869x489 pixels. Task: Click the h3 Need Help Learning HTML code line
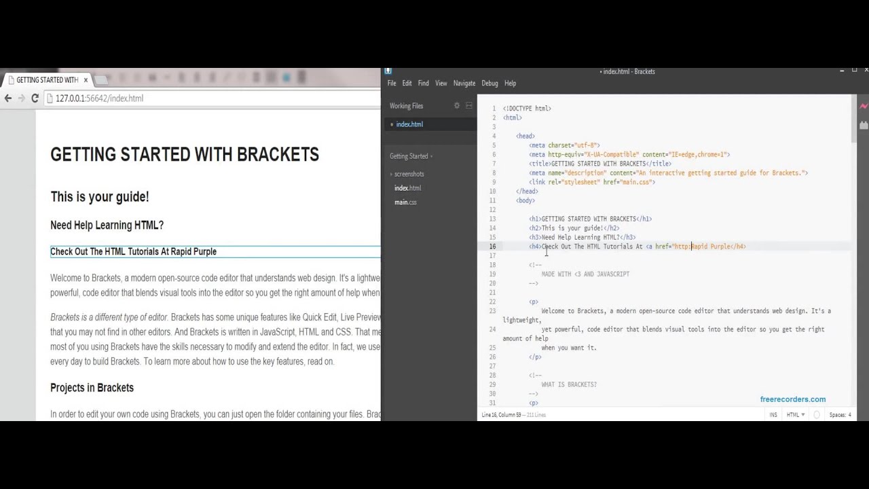(x=582, y=238)
